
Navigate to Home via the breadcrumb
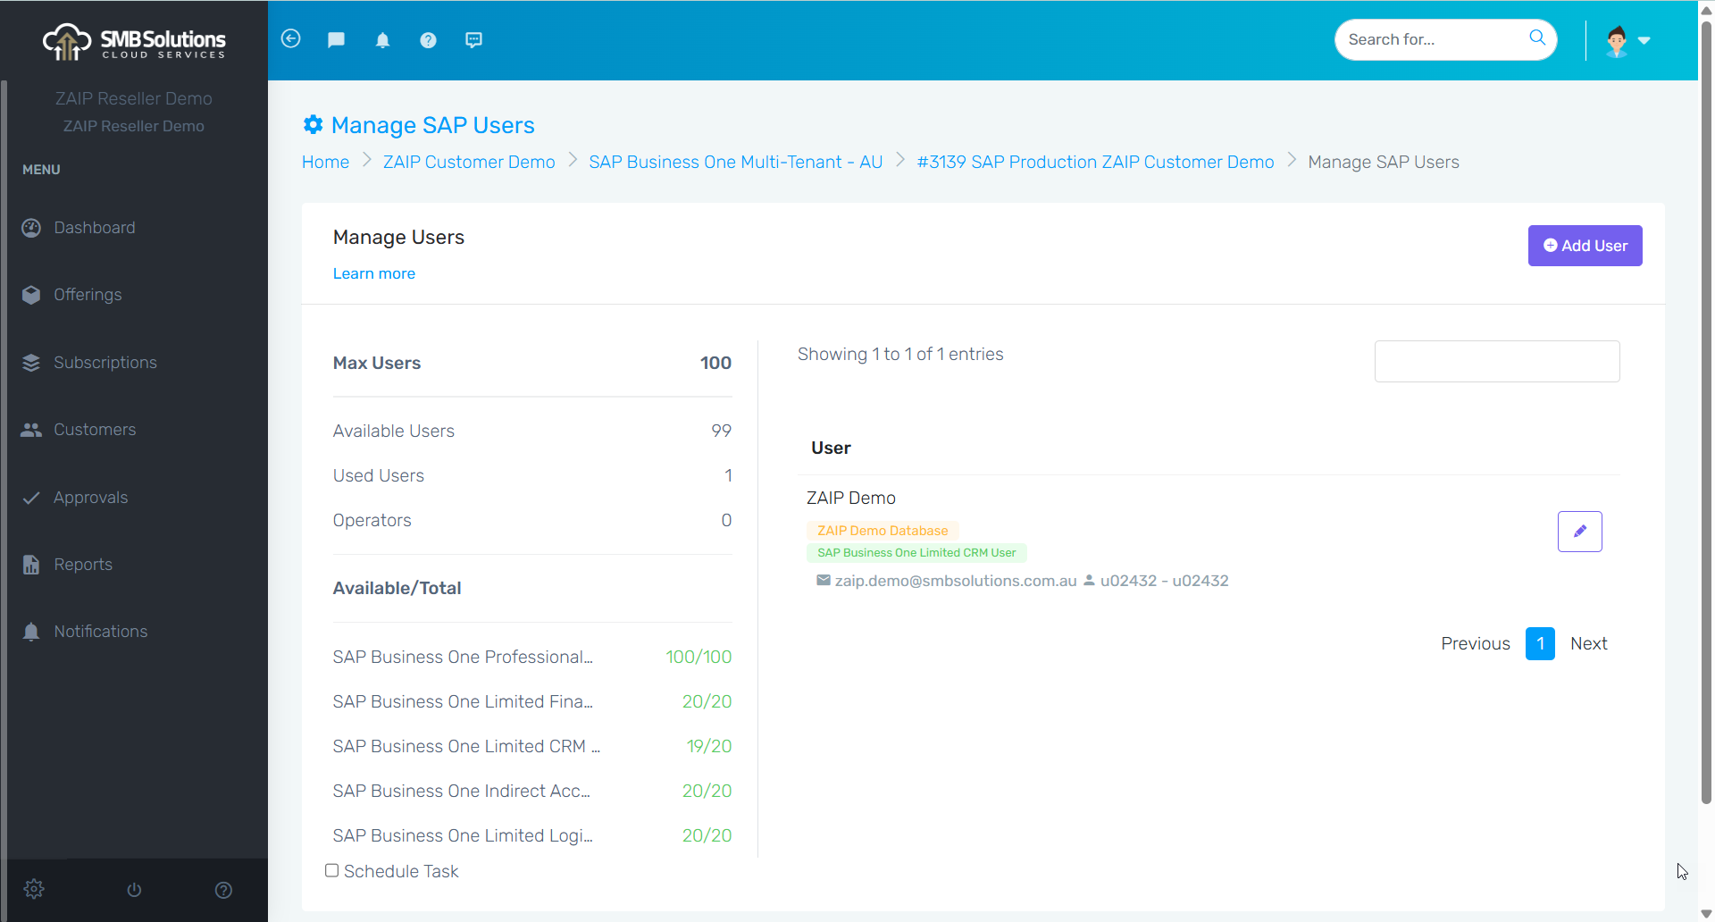pos(325,162)
